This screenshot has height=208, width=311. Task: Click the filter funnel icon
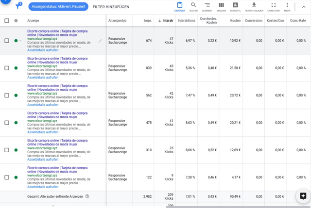tap(18, 6)
